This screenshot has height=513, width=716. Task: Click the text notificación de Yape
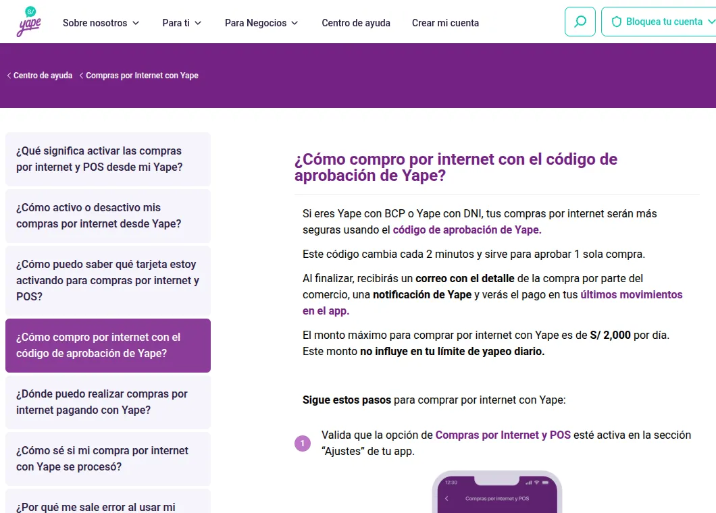[x=422, y=295]
